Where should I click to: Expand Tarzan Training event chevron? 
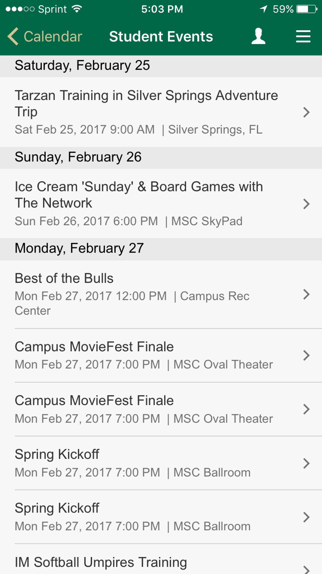tap(306, 112)
